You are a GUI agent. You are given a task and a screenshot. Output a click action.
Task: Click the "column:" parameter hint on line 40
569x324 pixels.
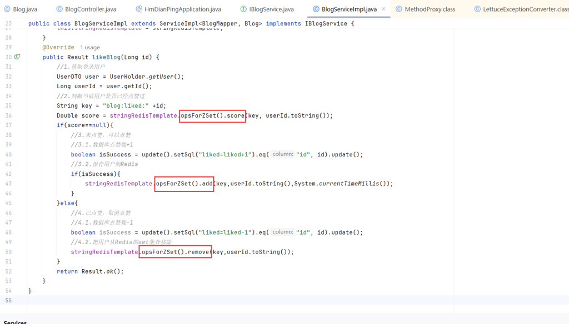click(x=282, y=154)
